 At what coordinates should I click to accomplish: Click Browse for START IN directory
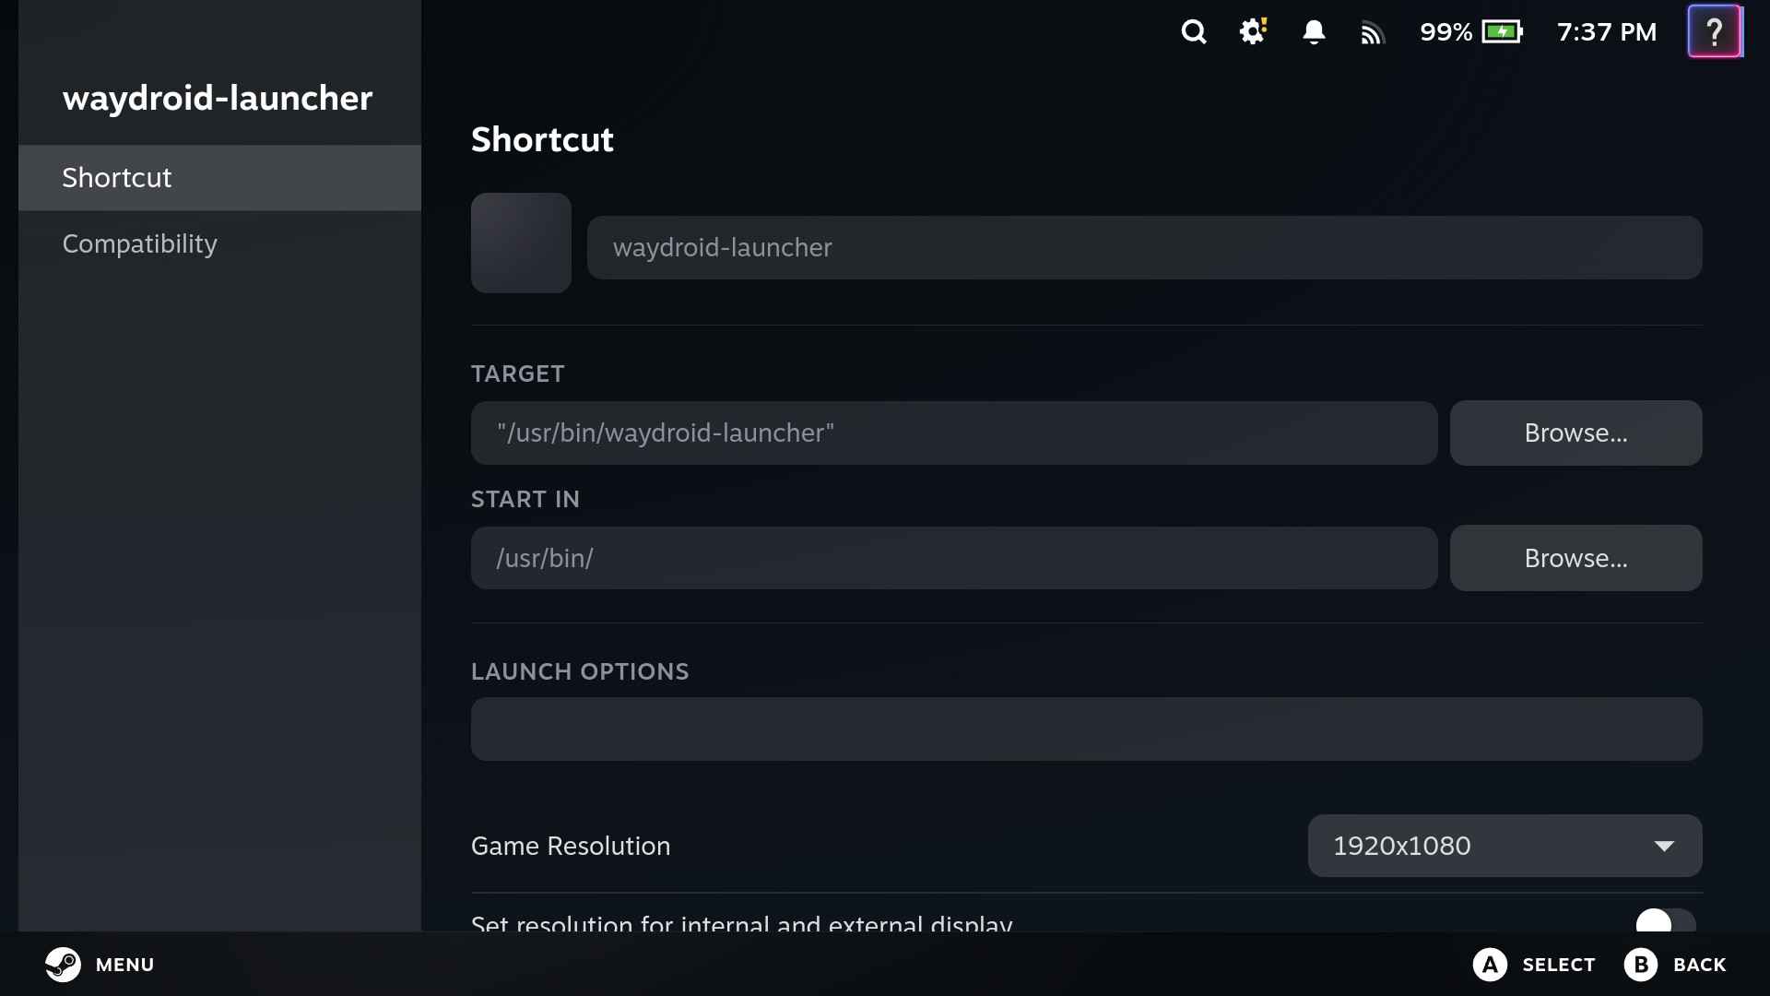point(1575,557)
